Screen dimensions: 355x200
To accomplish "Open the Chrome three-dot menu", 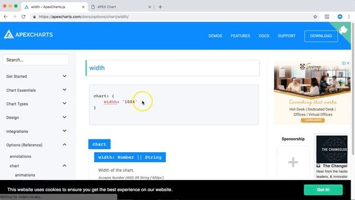I will tap(349, 17).
